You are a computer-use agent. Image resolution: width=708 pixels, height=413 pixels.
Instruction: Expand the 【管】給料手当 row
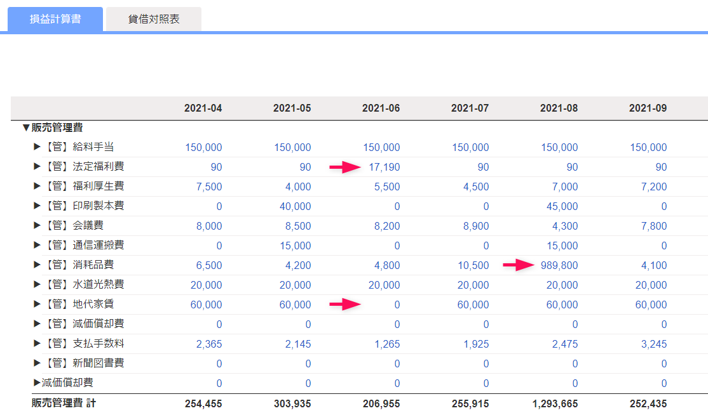[37, 147]
